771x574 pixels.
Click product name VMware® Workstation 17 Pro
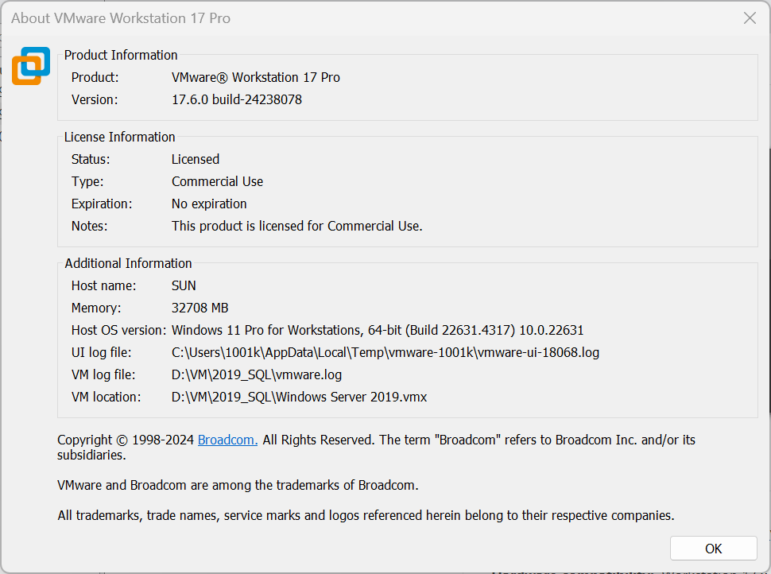point(256,77)
